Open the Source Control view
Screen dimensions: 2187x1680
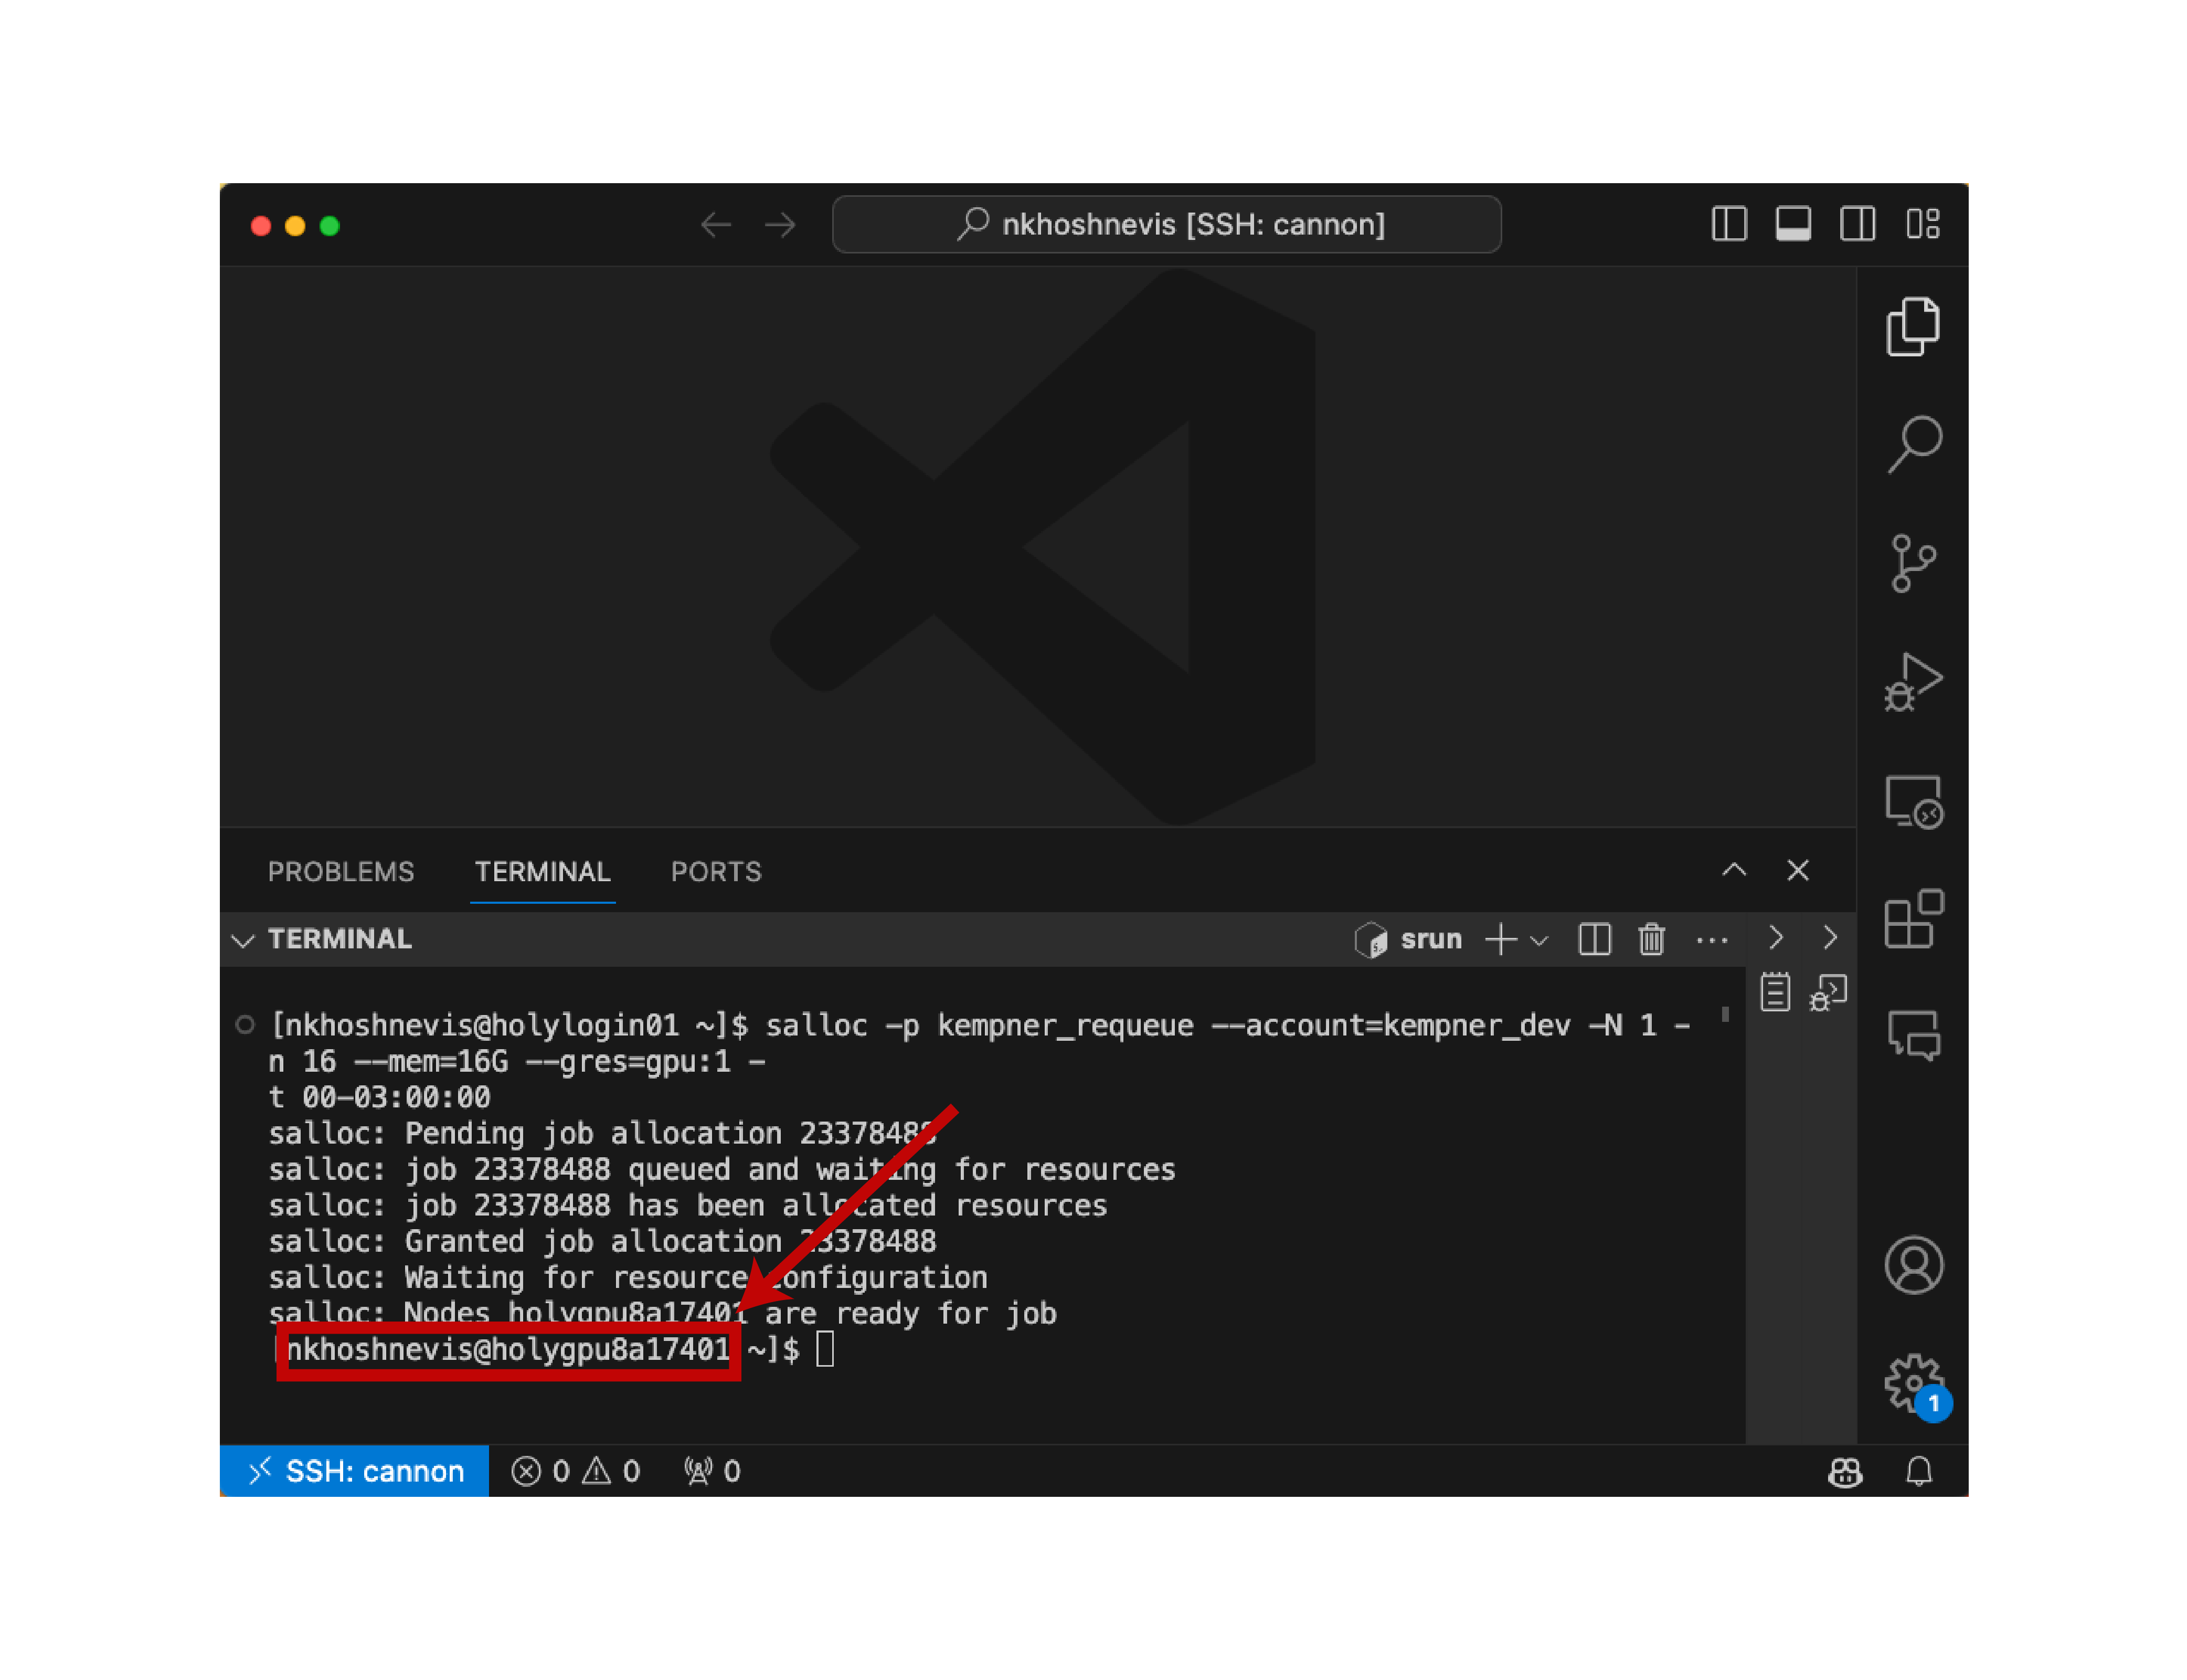pos(1911,563)
